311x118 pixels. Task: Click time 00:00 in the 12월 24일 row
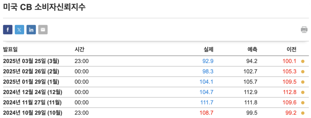coord(81,92)
